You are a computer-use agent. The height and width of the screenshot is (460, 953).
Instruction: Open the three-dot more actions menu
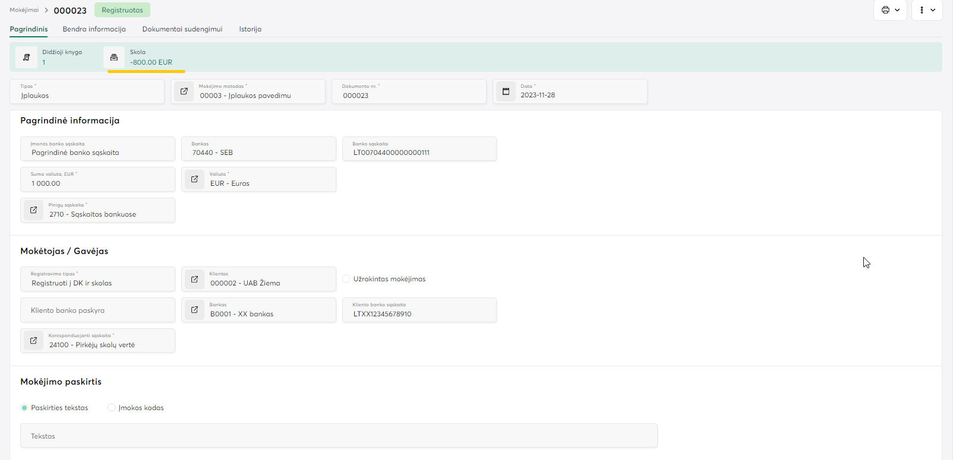coord(927,10)
